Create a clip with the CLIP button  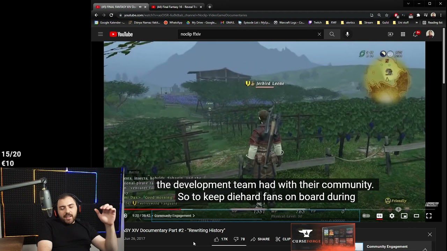[283, 239]
